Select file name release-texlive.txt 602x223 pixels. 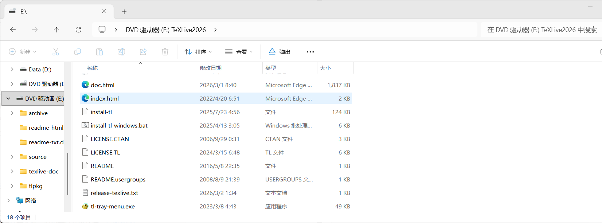pos(114,193)
